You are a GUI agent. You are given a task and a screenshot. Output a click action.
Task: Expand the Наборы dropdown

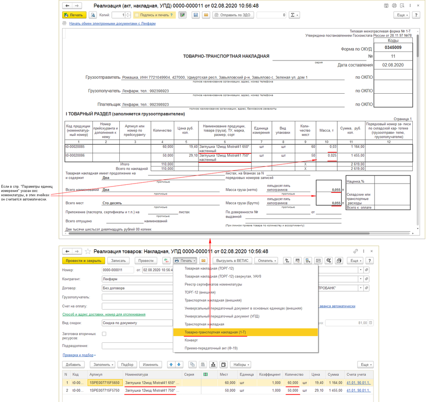click(240, 365)
